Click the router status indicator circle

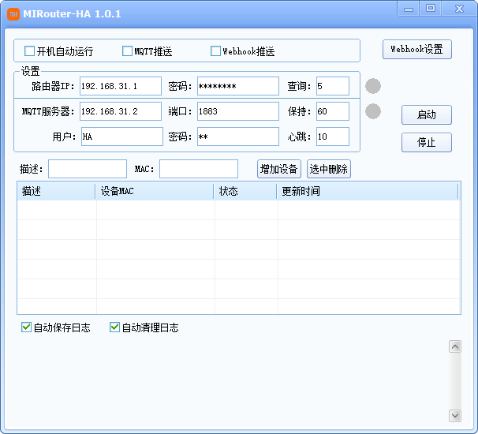pyautogui.click(x=373, y=86)
